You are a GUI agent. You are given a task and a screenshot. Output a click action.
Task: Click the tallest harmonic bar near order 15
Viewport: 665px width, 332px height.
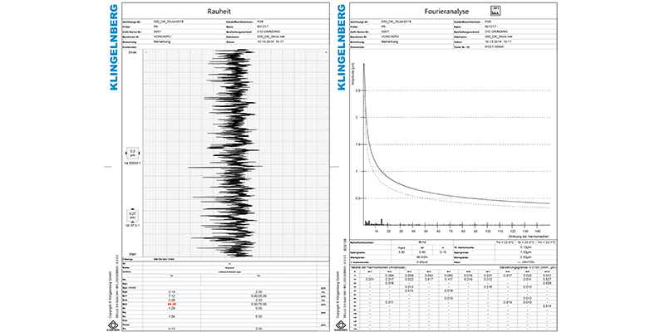[382, 222]
